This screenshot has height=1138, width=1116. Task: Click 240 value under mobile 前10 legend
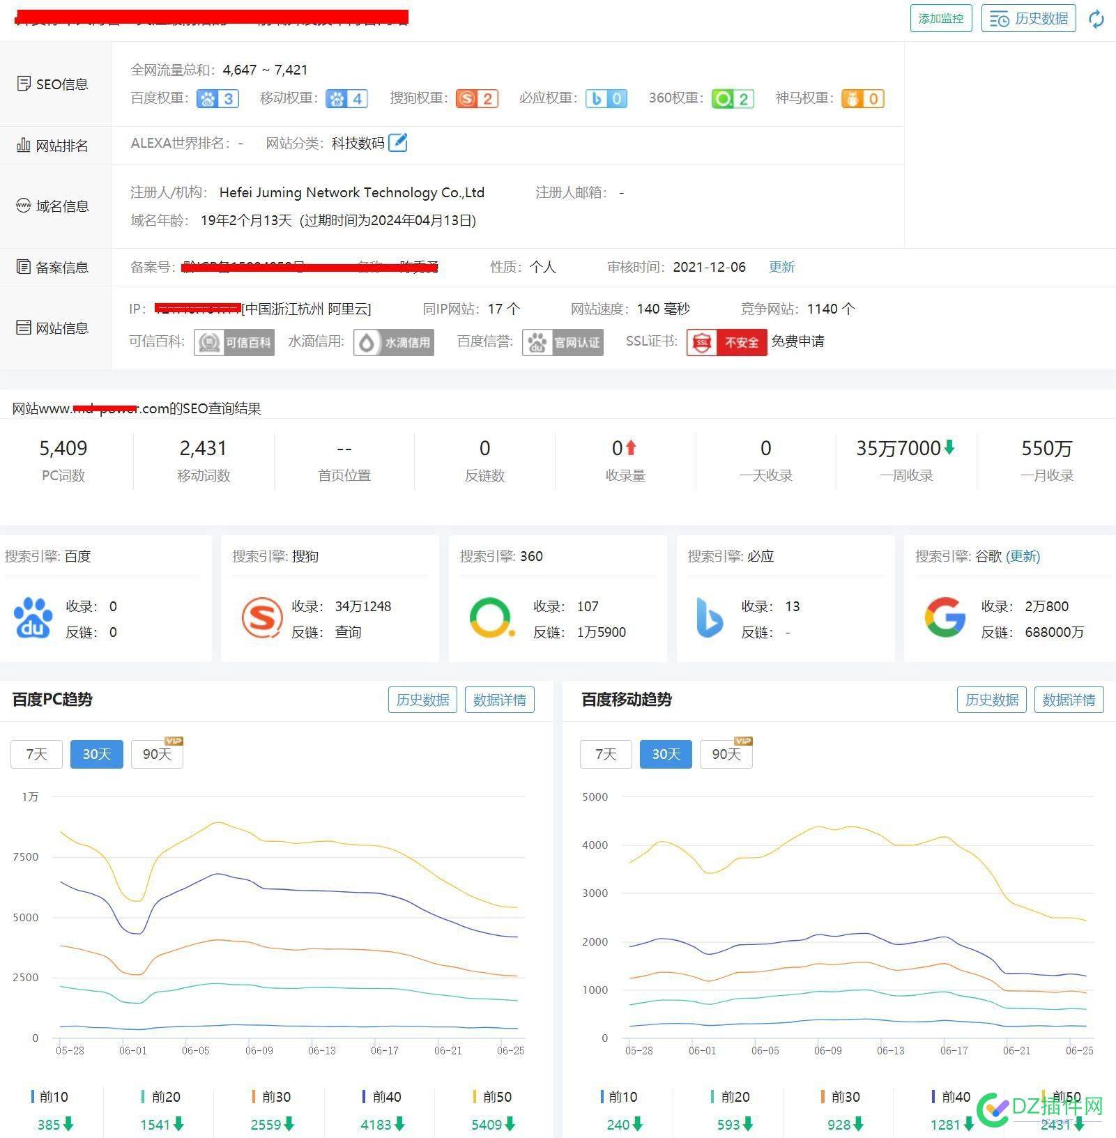pos(618,1125)
